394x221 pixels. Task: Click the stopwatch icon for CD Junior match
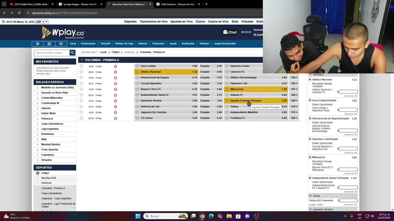coord(115,118)
